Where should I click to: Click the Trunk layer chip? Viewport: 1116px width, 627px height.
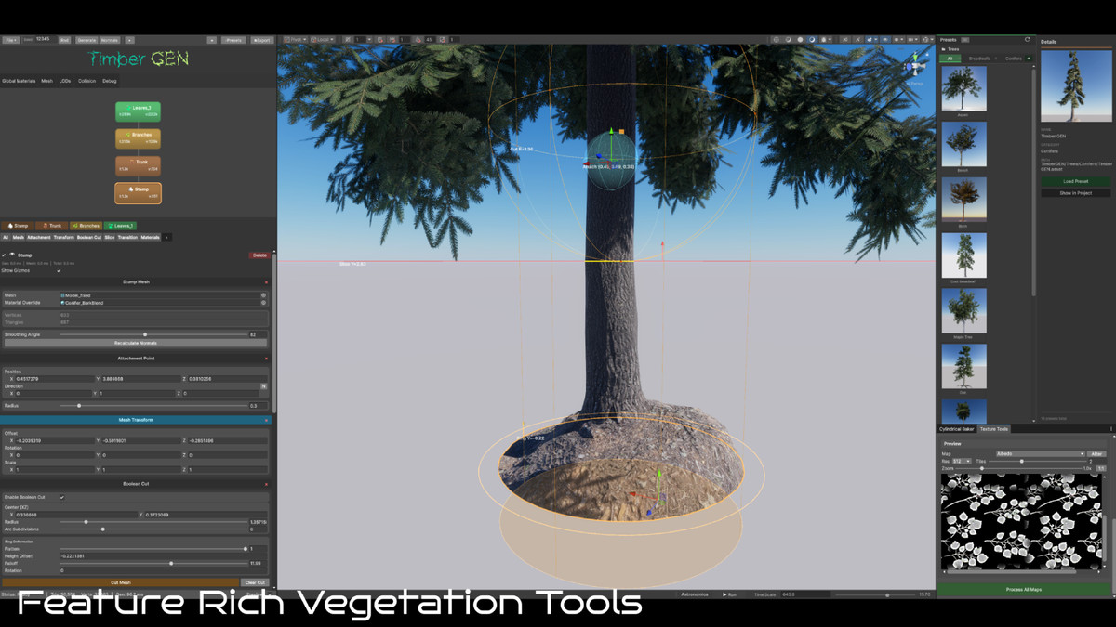point(52,226)
